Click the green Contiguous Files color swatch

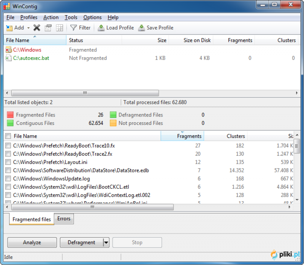point(10,123)
